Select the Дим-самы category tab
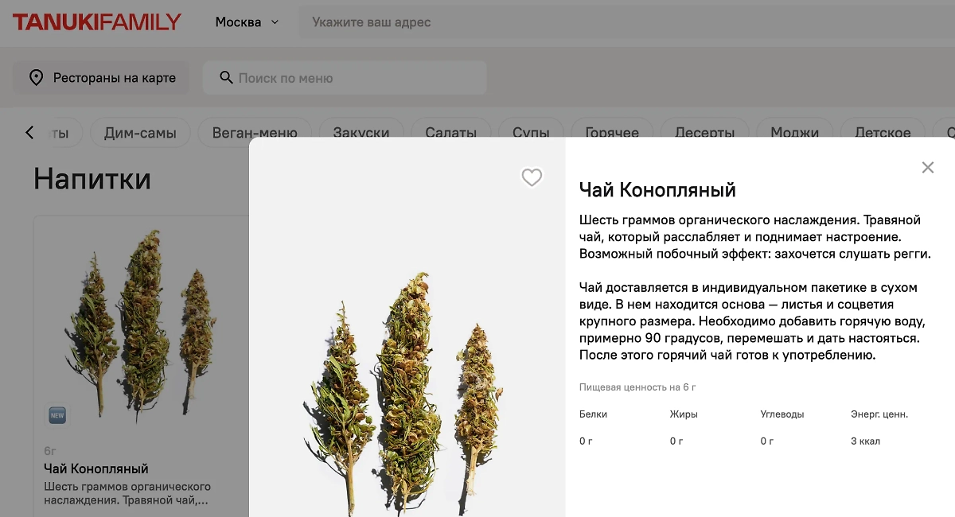The height and width of the screenshot is (517, 955). [140, 133]
